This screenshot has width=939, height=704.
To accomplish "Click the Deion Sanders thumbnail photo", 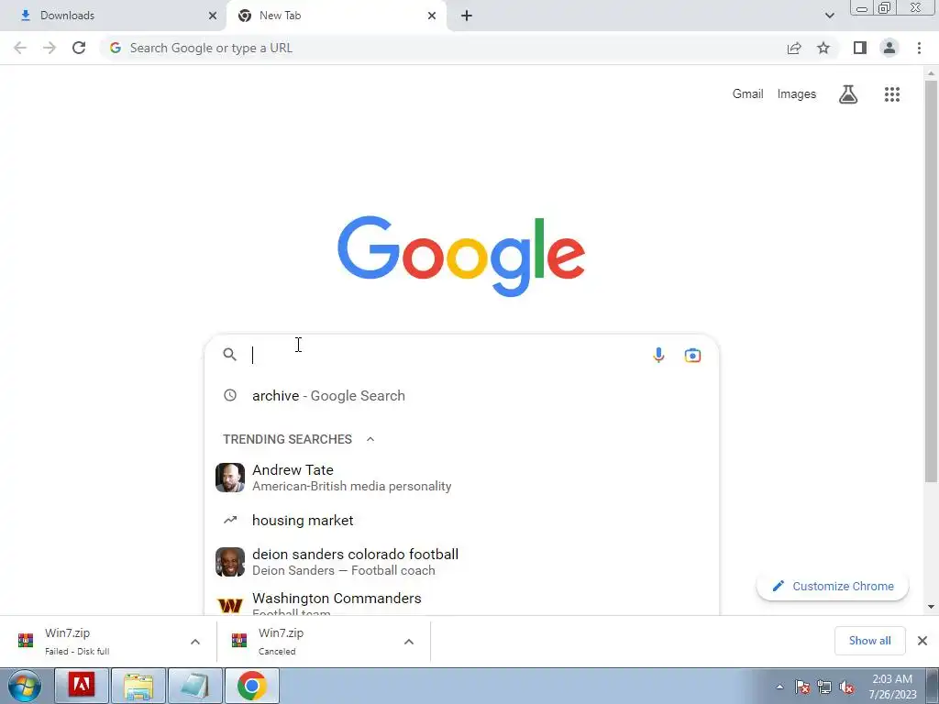I will [230, 562].
